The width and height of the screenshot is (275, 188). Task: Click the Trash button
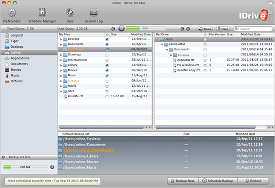[x=222, y=29]
